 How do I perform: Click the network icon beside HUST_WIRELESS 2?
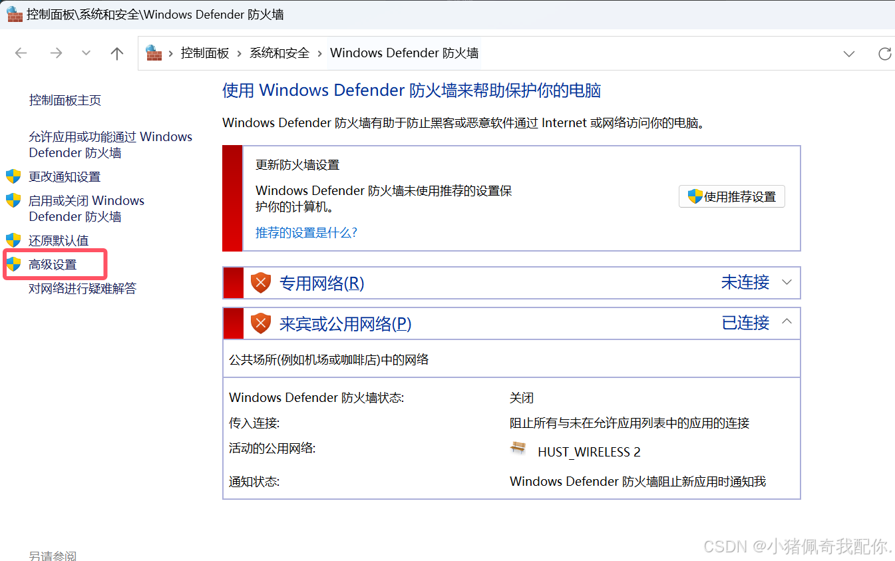[518, 448]
